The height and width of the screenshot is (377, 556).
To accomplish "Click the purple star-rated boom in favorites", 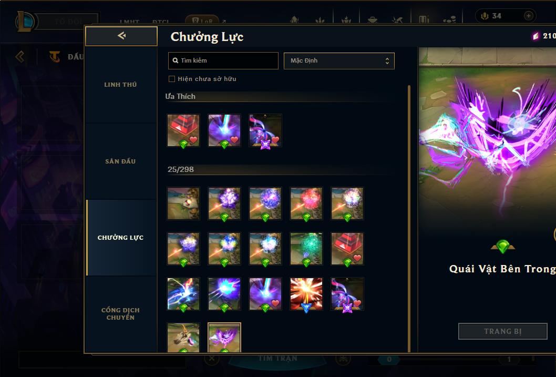I will coord(265,130).
